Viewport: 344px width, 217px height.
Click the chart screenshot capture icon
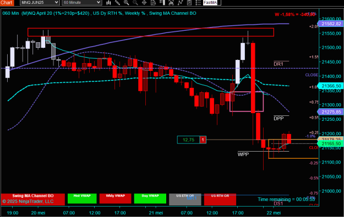coord(171,2)
